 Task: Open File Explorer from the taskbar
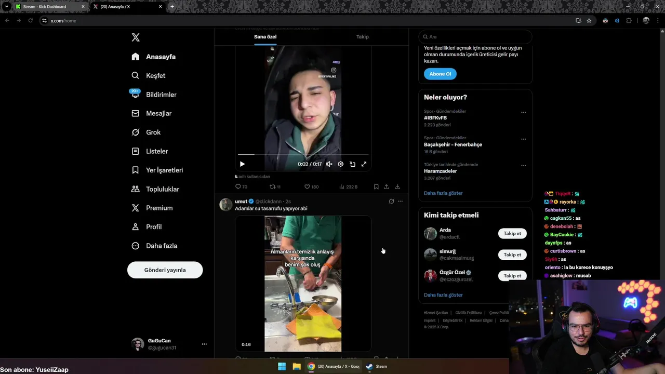coord(297,366)
